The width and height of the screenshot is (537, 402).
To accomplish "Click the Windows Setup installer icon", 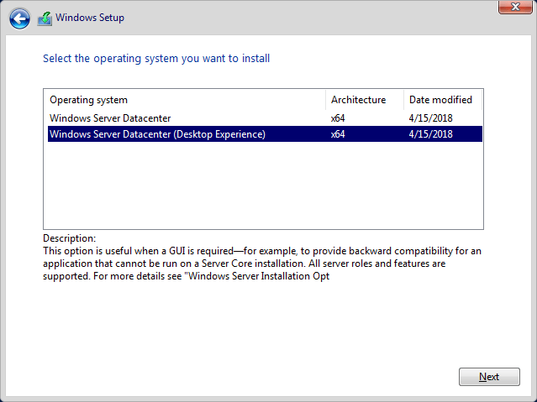I will [x=45, y=18].
